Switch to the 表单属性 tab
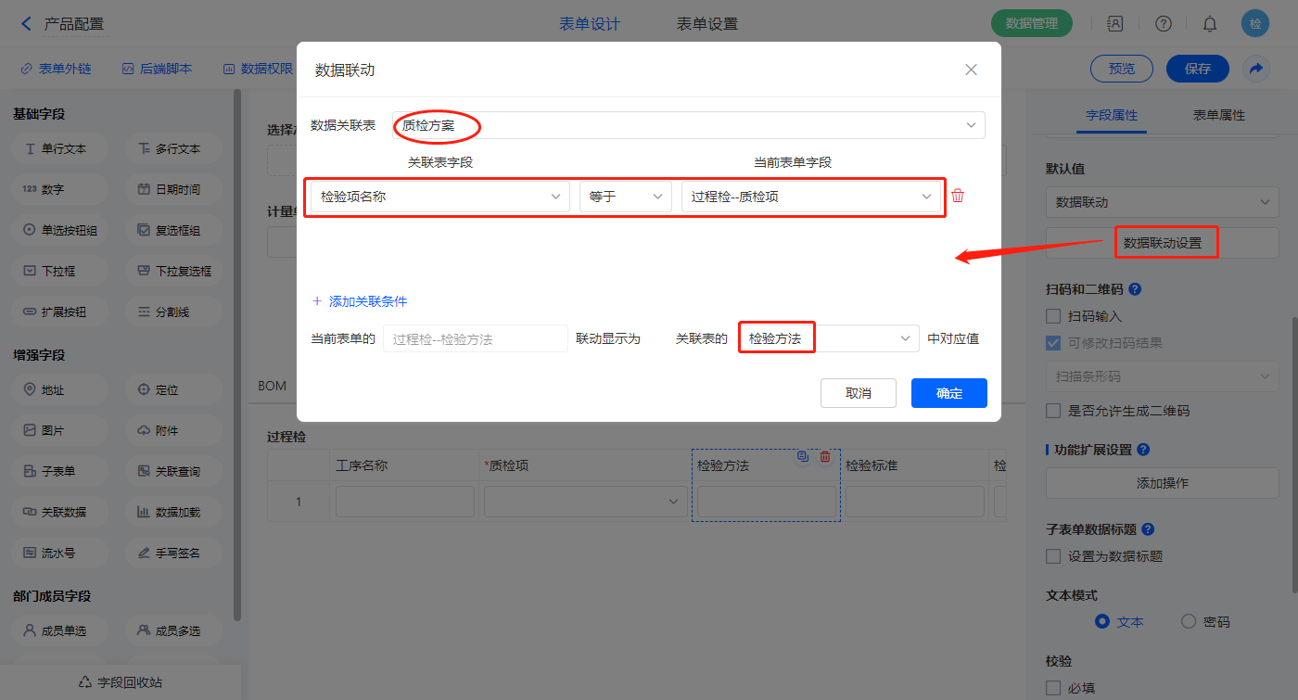Screen dimensions: 1298x700 pos(1218,115)
